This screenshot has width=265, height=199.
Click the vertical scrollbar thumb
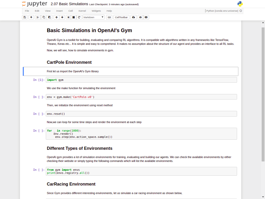click(263, 94)
